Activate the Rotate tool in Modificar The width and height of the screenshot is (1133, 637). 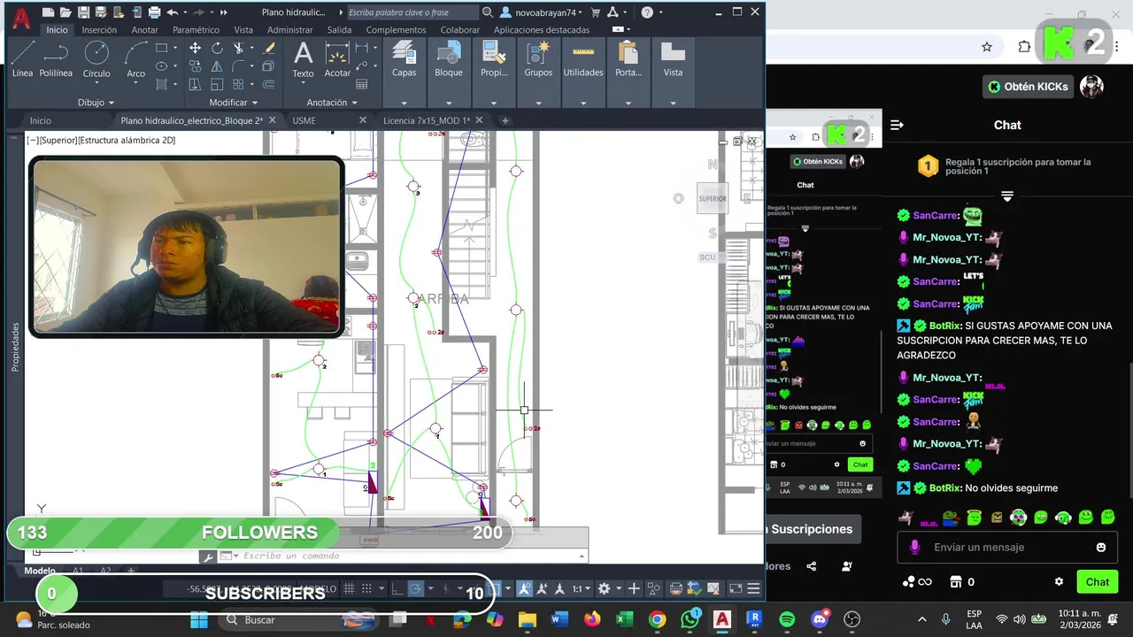coord(217,48)
